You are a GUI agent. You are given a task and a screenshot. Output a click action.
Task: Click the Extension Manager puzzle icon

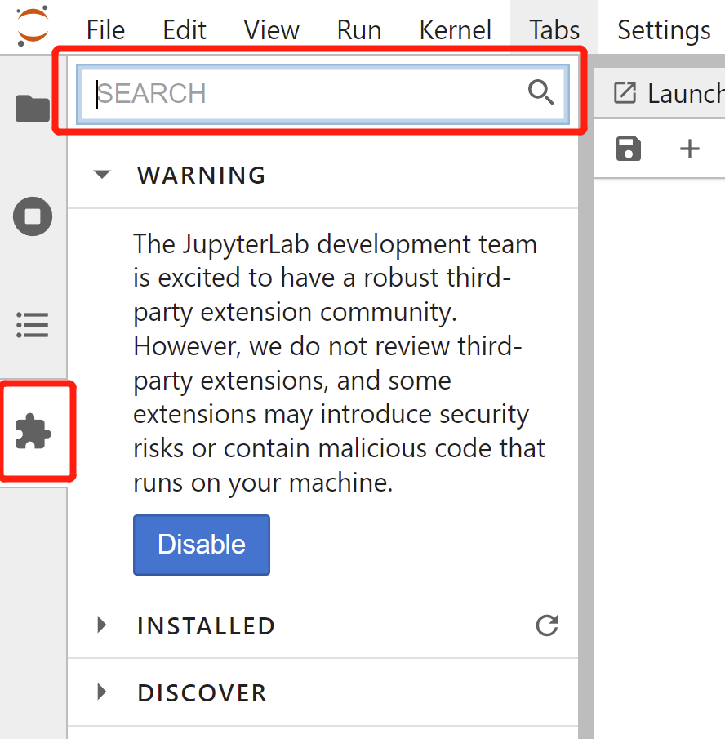pyautogui.click(x=33, y=432)
